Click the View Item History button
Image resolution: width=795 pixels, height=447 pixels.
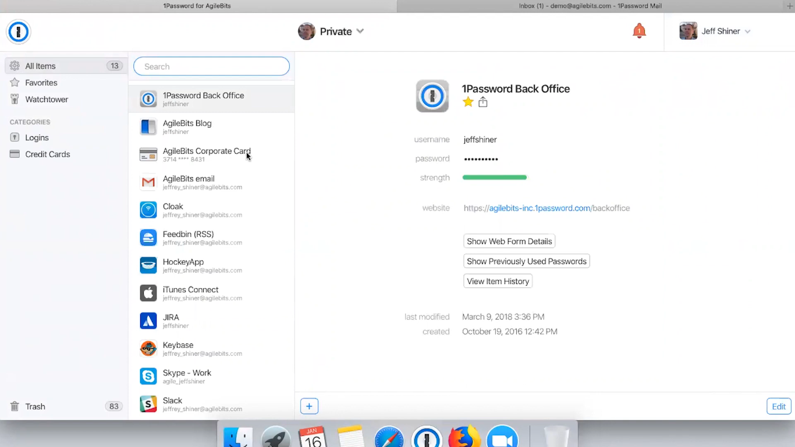[498, 282]
